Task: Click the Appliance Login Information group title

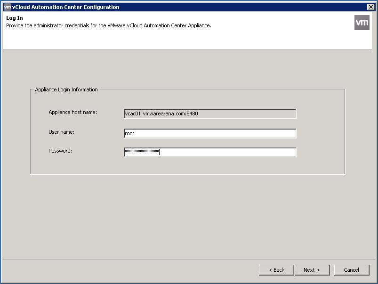Action: (66, 89)
